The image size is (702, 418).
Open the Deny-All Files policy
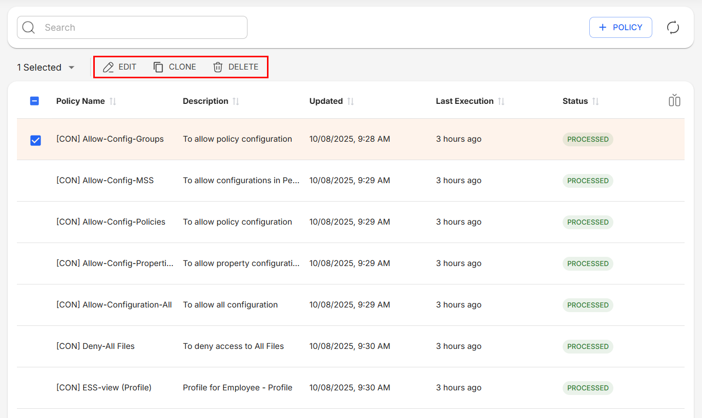pyautogui.click(x=95, y=346)
